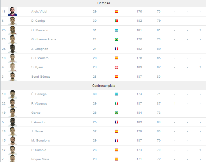Screen dimensions: 206x162
Task: Click the France flag next to J. Gnagnon
Action: pos(116,49)
